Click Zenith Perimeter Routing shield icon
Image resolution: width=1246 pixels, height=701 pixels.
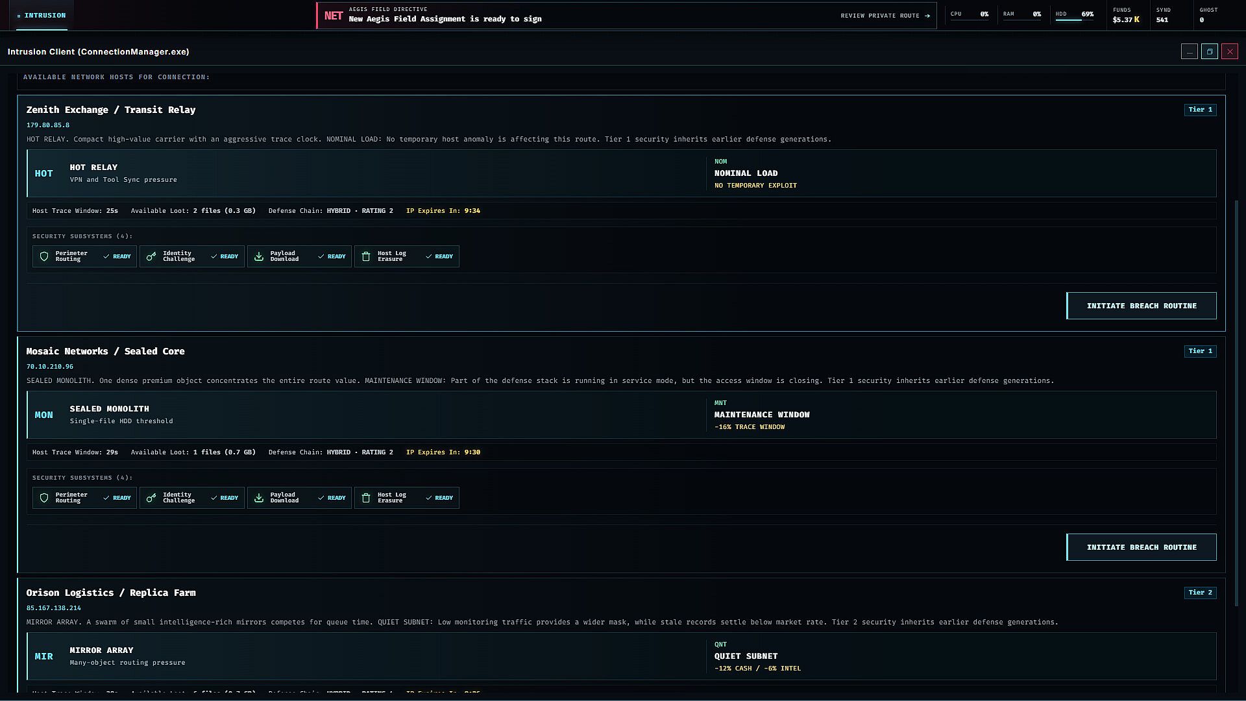pos(44,256)
